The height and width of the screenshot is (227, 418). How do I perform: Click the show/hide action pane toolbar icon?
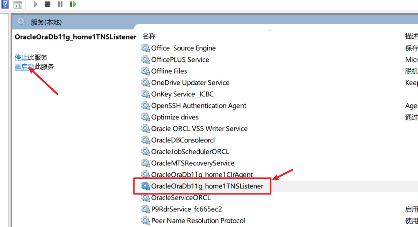[x=18, y=5]
